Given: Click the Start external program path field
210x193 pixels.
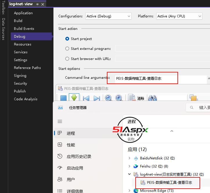Looking at the screenshot, I should pos(162,48).
